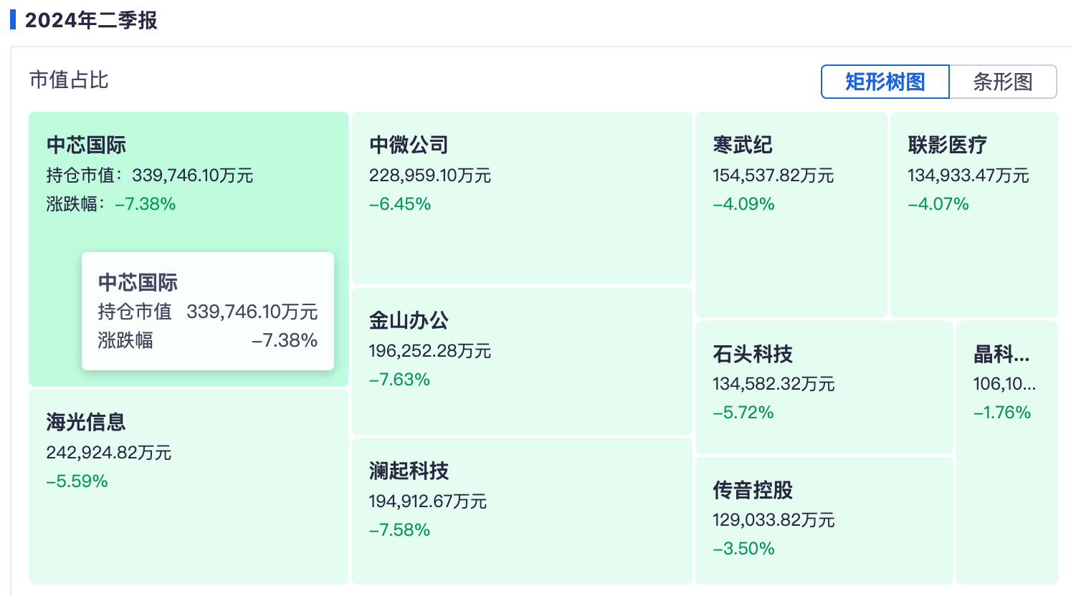
Task: Click the 中芯国际 tile title in the treemap
Action: [x=86, y=145]
